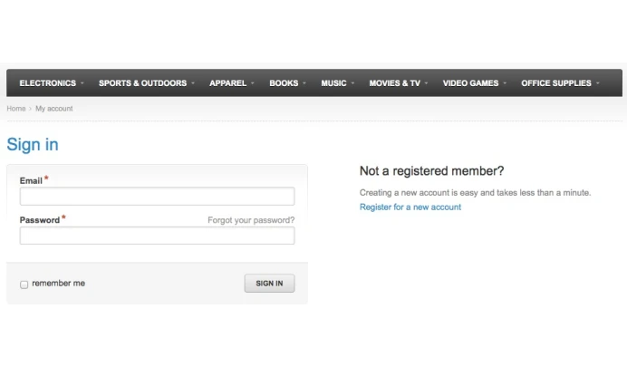Focus the Password input field
Image resolution: width=627 pixels, height=376 pixels.
click(157, 236)
